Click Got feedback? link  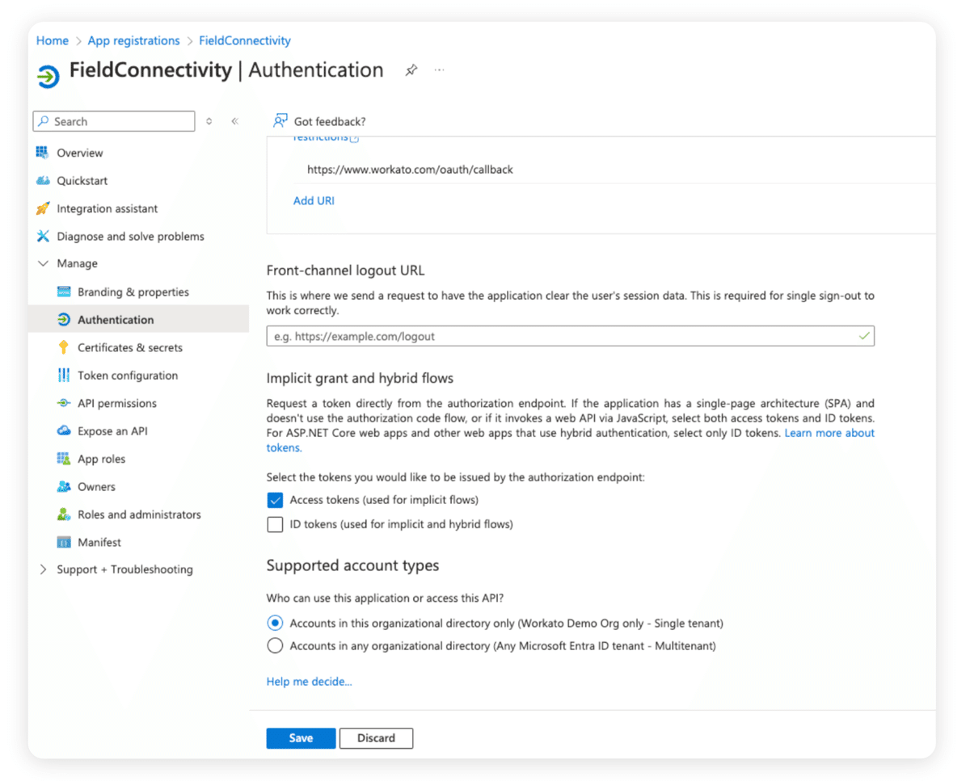point(330,121)
